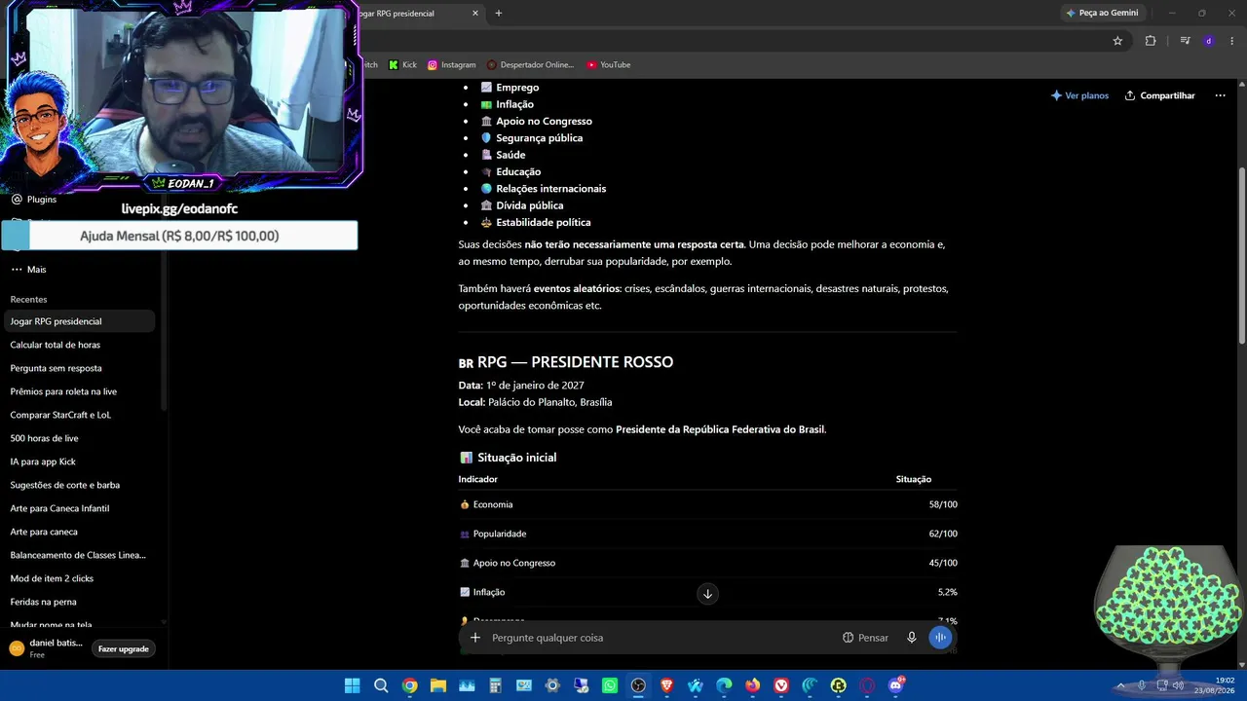
Task: Open the Settings gear taskbar icon
Action: [x=552, y=685]
